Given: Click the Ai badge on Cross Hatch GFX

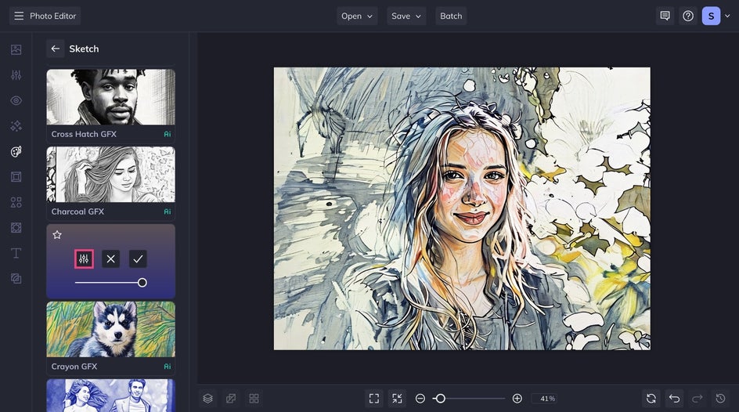Looking at the screenshot, I should [168, 135].
